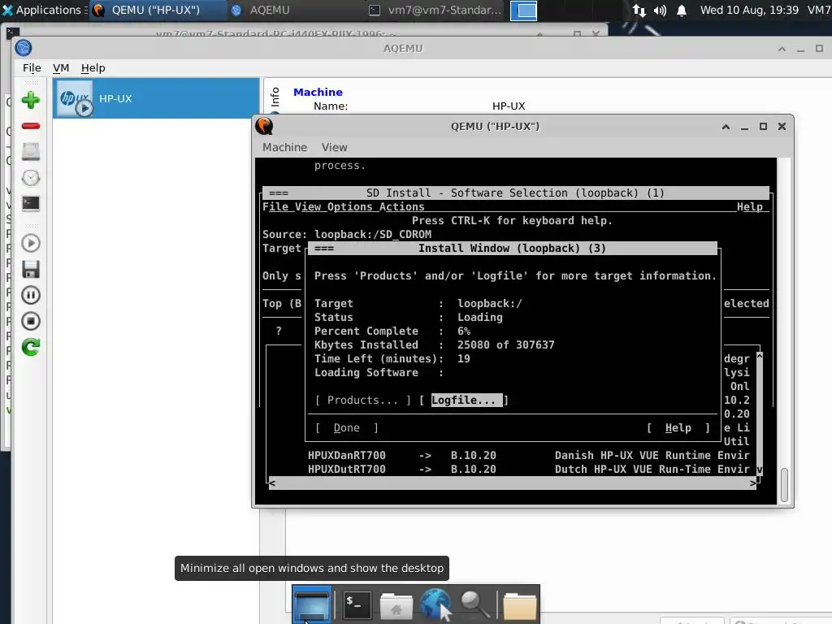Screen dimensions: 832x624
Task: Open the terminal console icon in AQEMU sidebar
Action: click(31, 203)
